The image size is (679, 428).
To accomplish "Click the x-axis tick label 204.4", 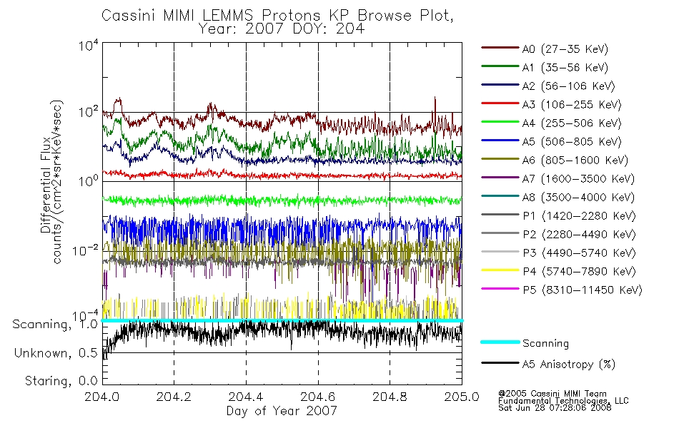I will pyautogui.click(x=246, y=397).
